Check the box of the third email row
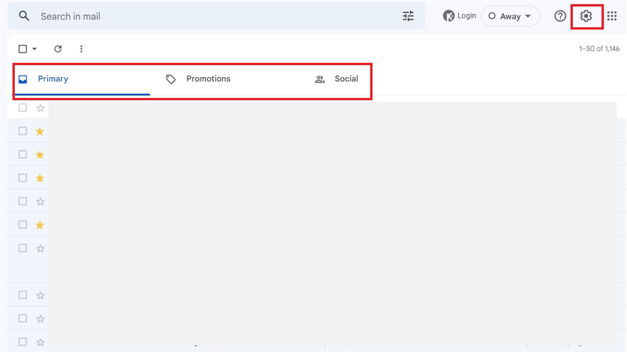The height and width of the screenshot is (352, 627). pos(23,154)
